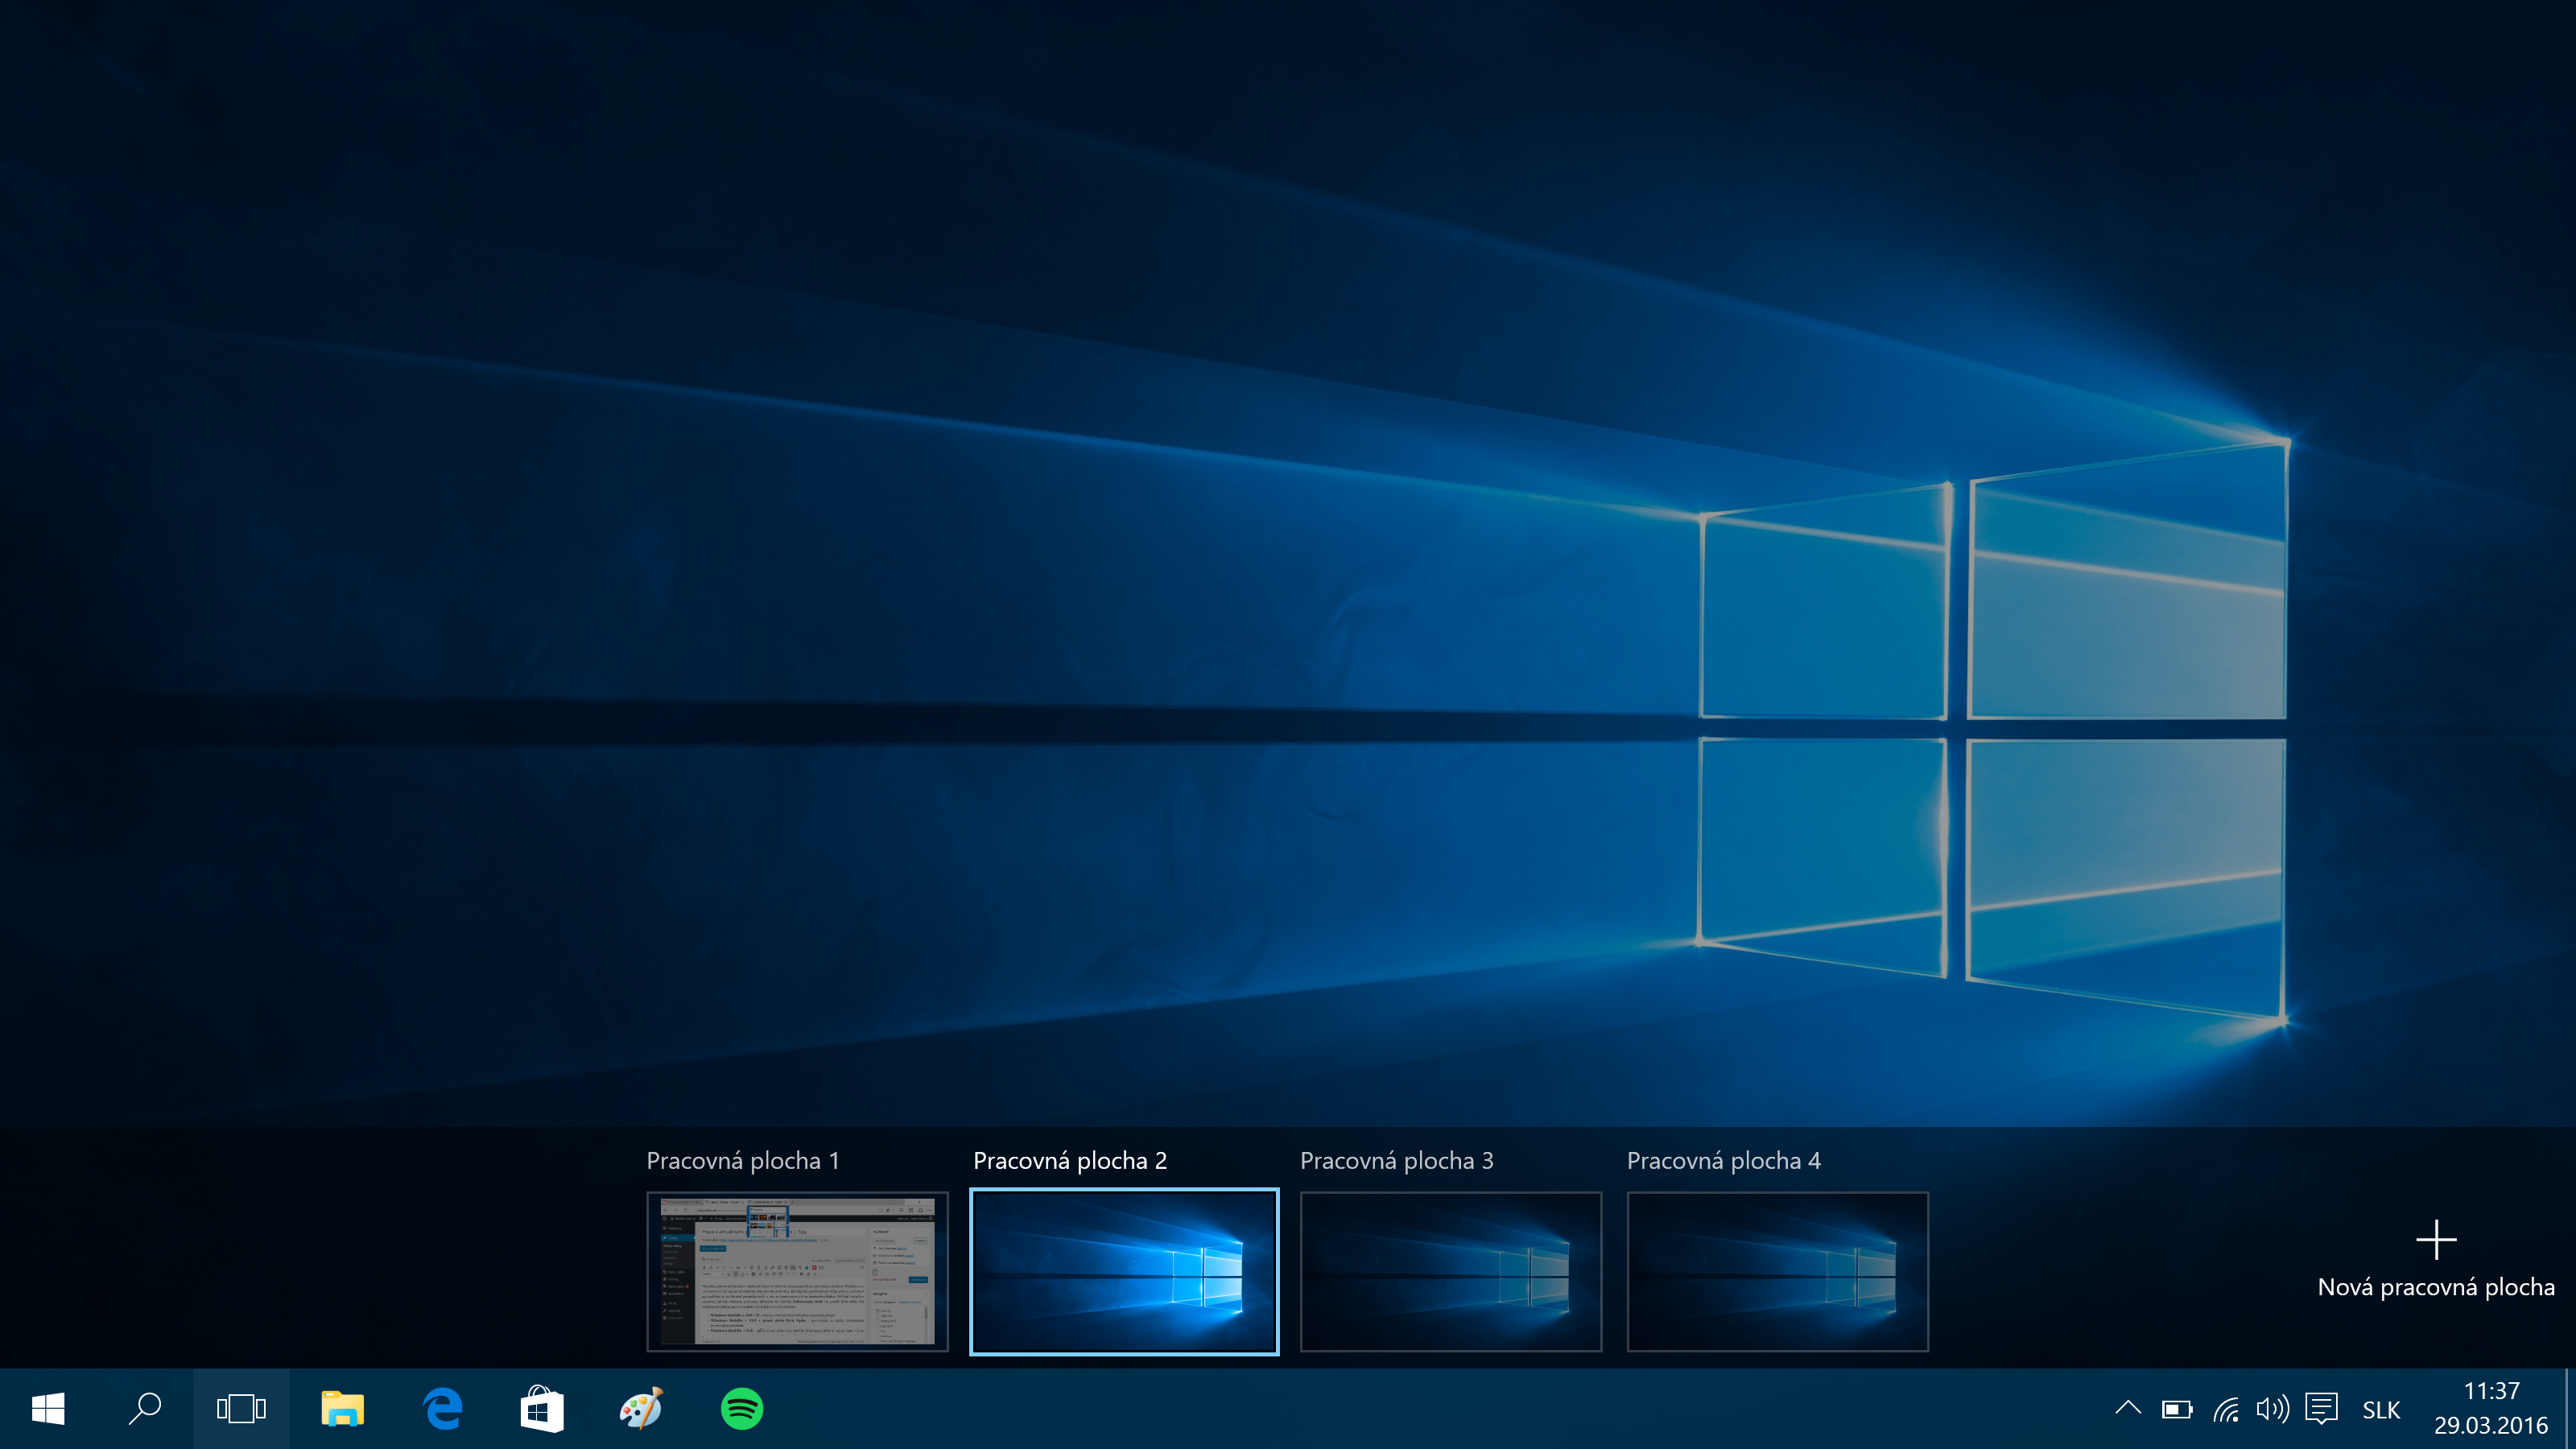Switch the SLK keyboard language
Screen dimensions: 2576x1449
point(2381,1410)
